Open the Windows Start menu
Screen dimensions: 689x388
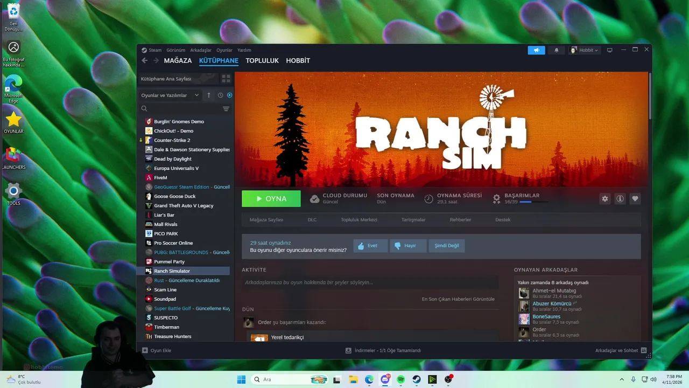click(x=241, y=379)
